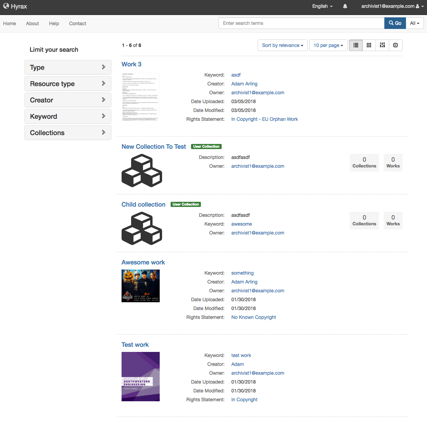Screen dimensions: 427x421
Task: Click No Known Copyright link
Action: click(x=254, y=317)
